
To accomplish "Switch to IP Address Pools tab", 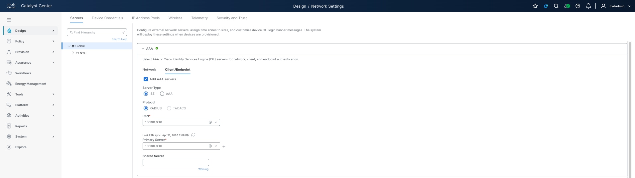I will click(x=146, y=18).
